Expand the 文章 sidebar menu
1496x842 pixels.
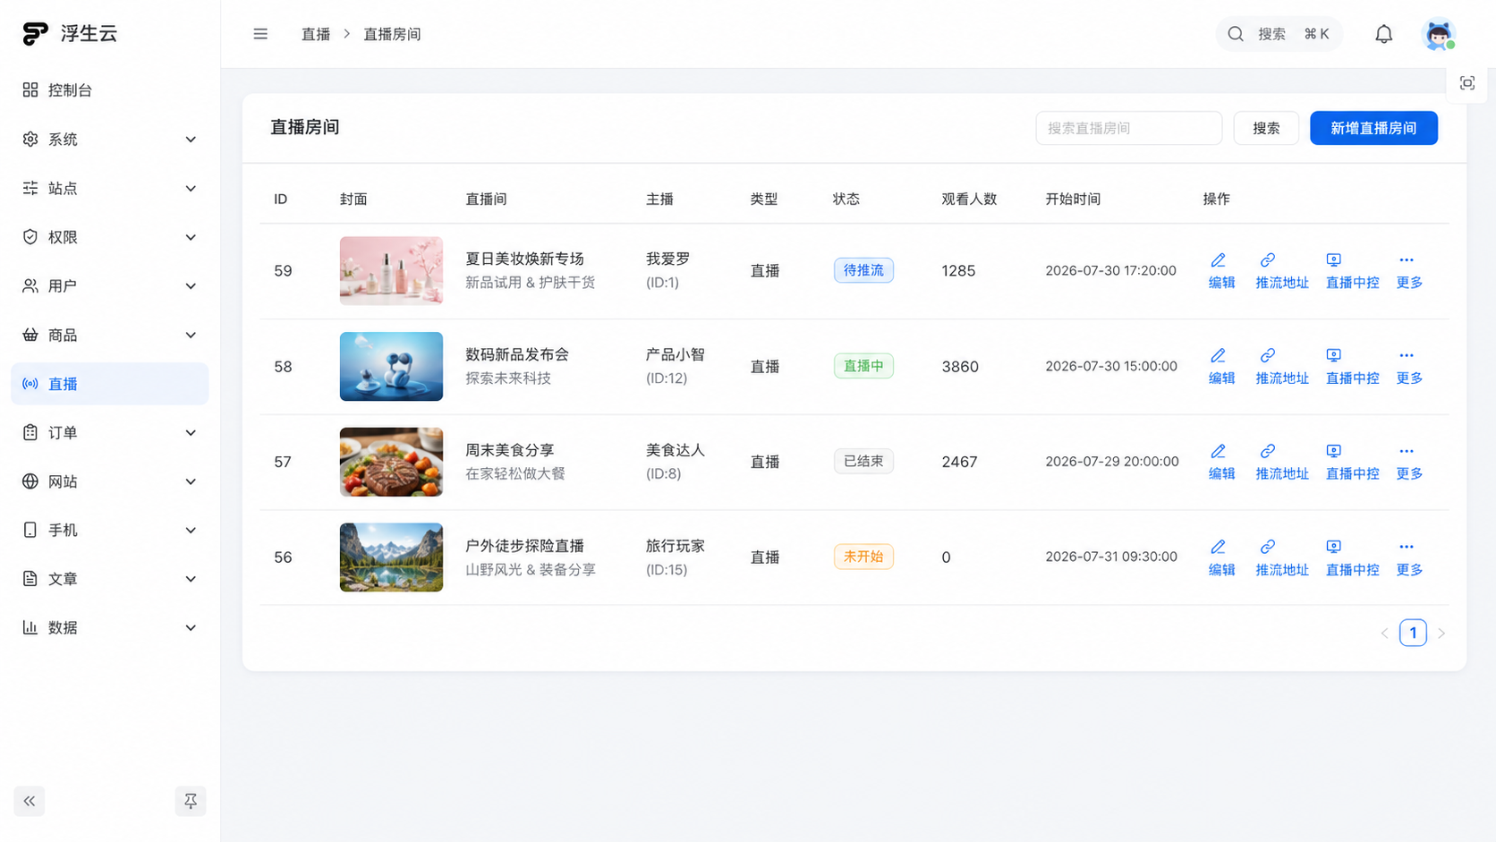tap(109, 579)
